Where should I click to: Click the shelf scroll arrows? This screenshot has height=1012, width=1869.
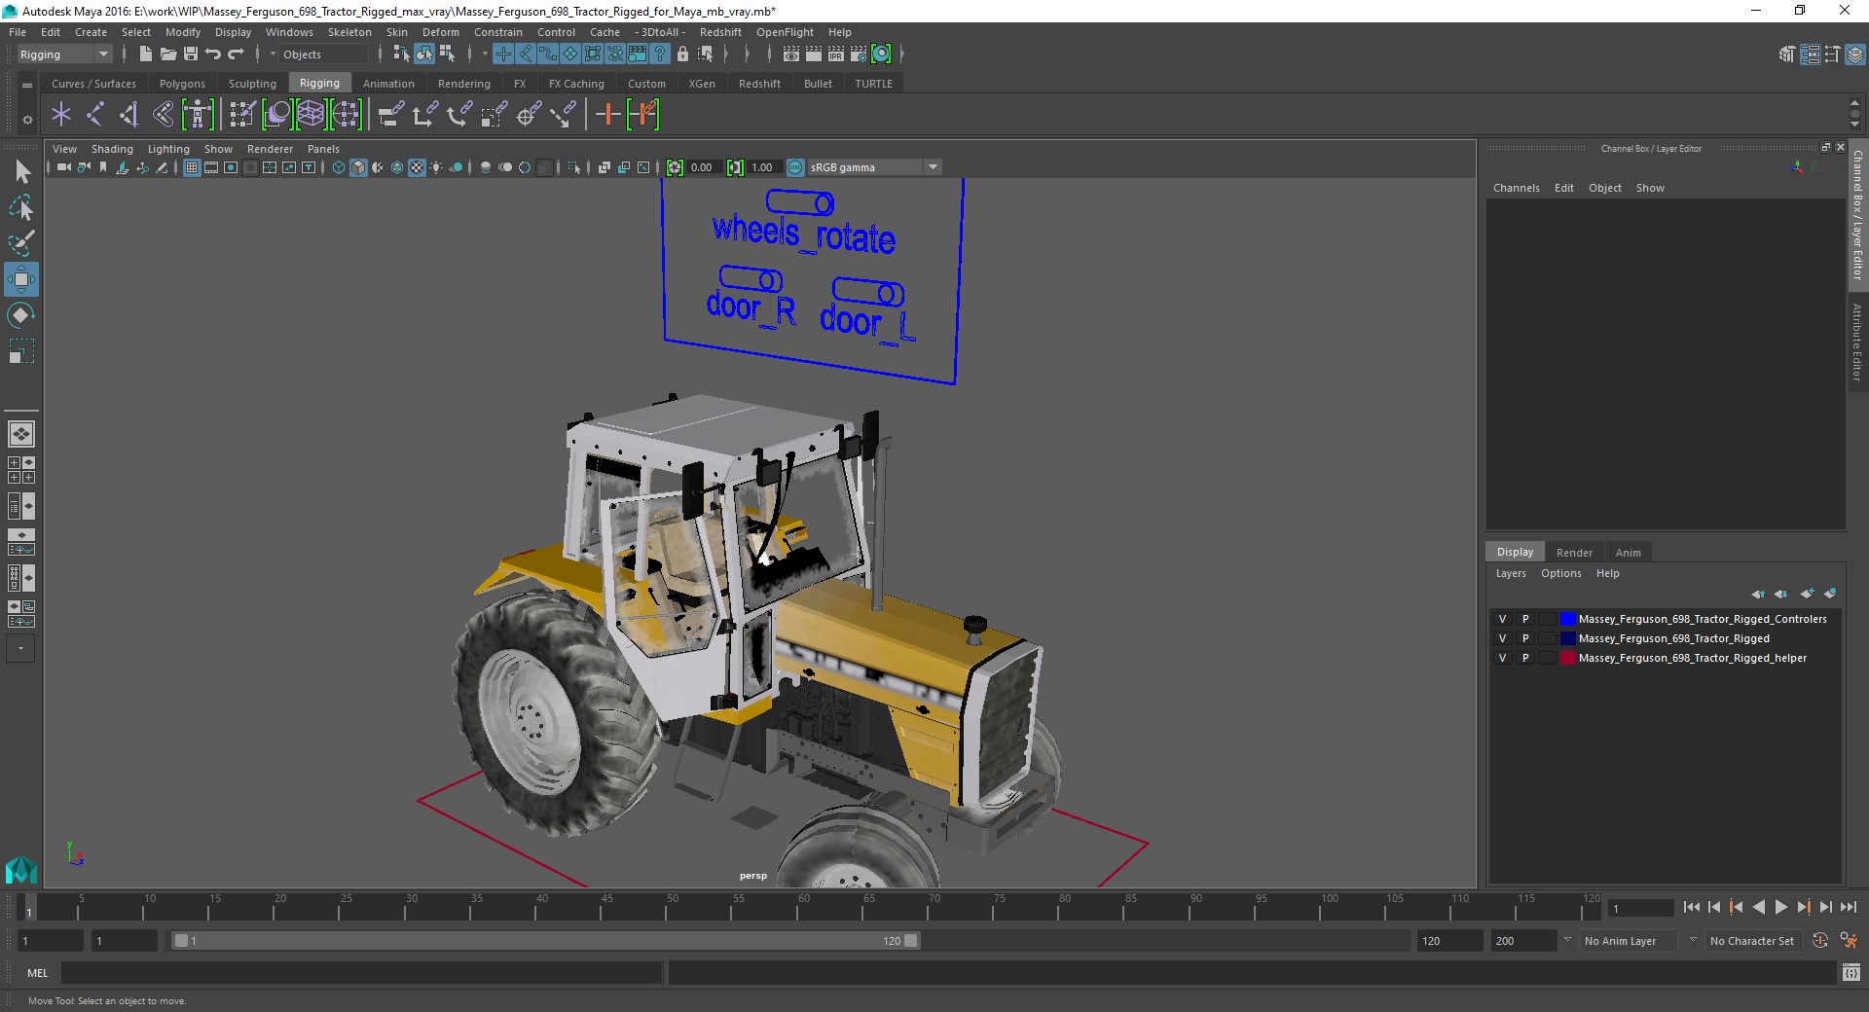(x=1855, y=113)
